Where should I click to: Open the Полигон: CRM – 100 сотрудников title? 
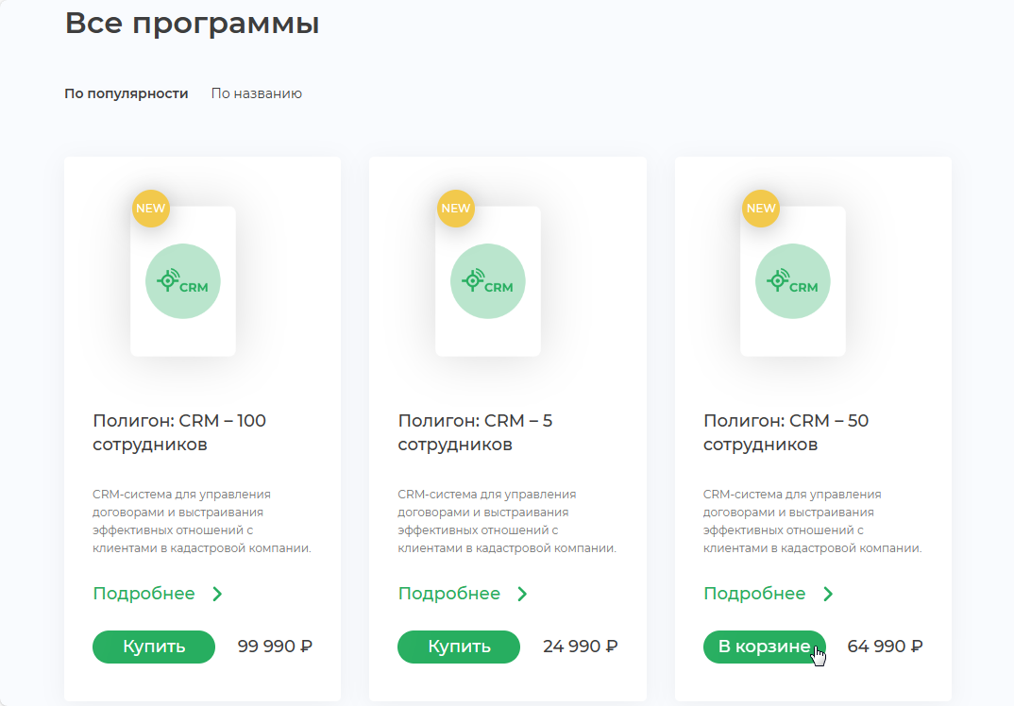179,432
